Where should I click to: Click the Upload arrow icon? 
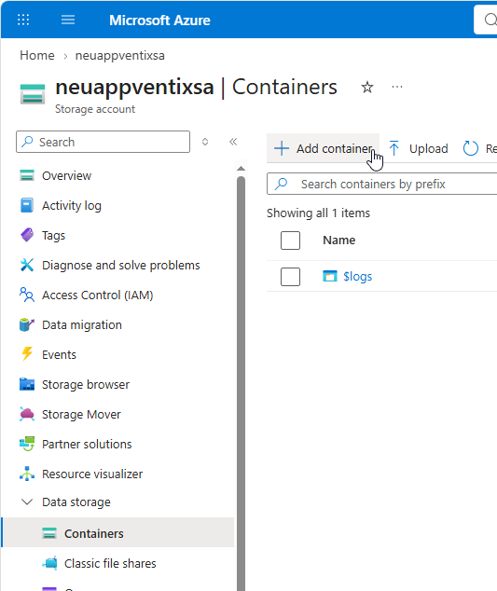(x=394, y=148)
